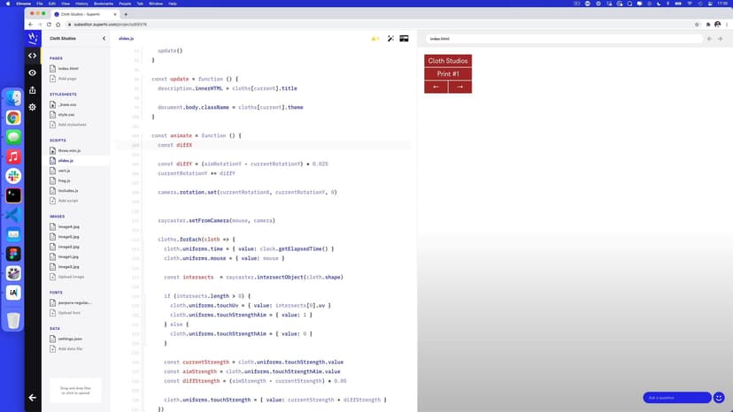The image size is (733, 412).
Task: Click the preview URL field showing index.html
Action: click(x=563, y=39)
